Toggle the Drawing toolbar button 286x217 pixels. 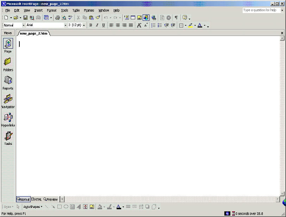[146, 18]
